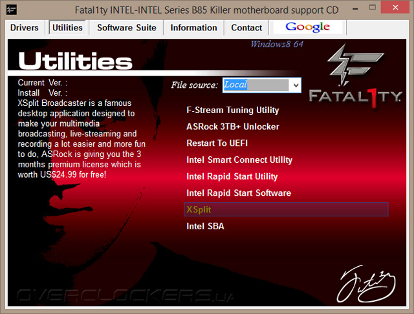Click the Google logo tab
Image resolution: width=414 pixels, height=314 pixels.
[308, 27]
